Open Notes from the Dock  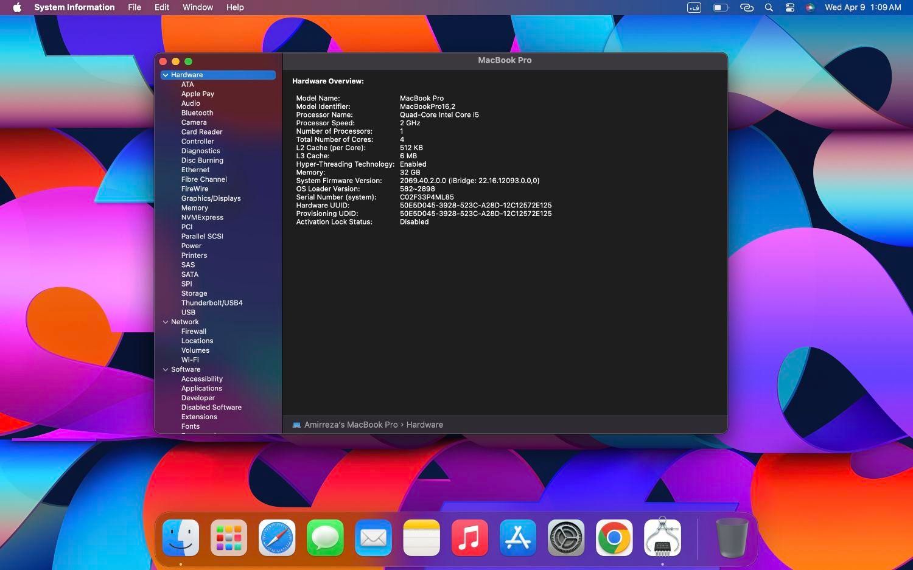tap(421, 538)
